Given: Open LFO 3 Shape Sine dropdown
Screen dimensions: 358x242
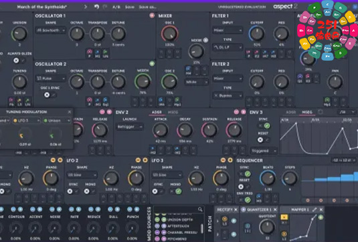Looking at the screenshot, I should coord(167,175).
